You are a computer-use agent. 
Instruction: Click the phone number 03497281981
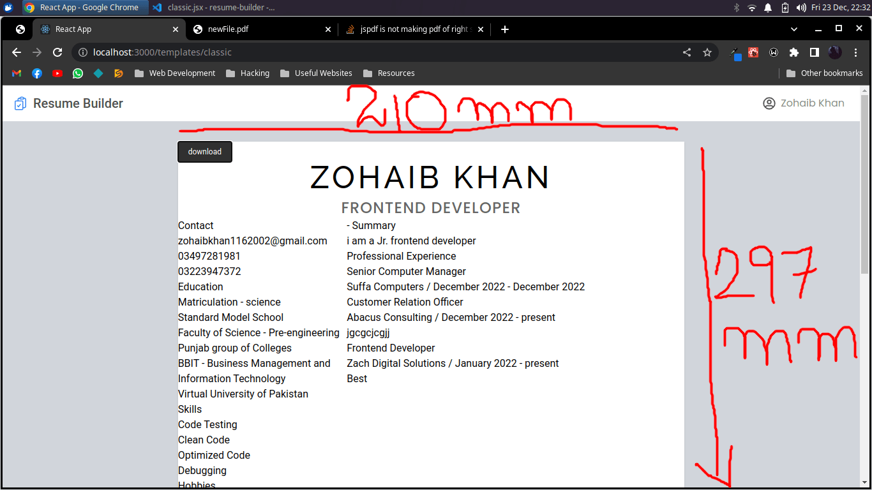pyautogui.click(x=209, y=256)
